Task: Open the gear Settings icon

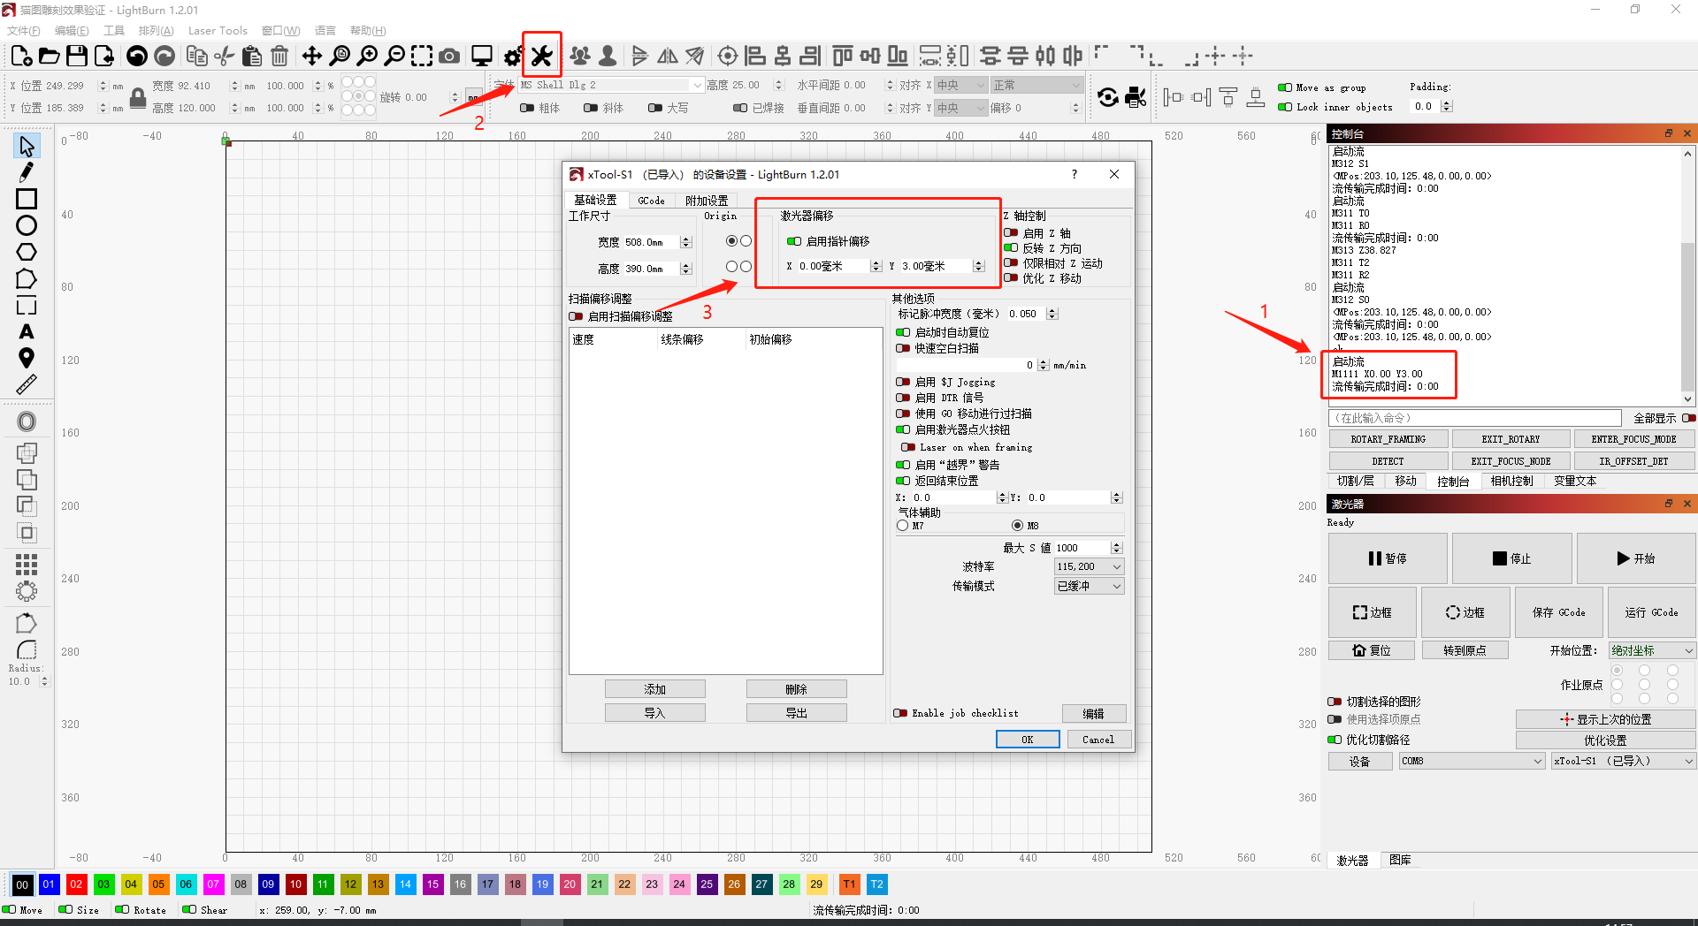Action: tap(512, 57)
